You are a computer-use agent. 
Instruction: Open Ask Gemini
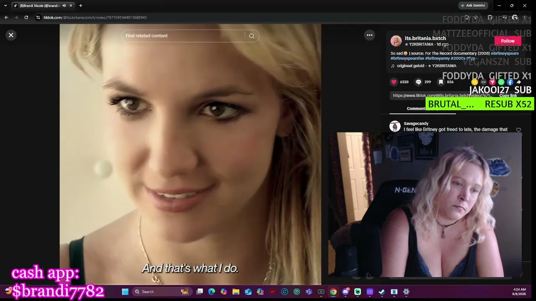[473, 5]
